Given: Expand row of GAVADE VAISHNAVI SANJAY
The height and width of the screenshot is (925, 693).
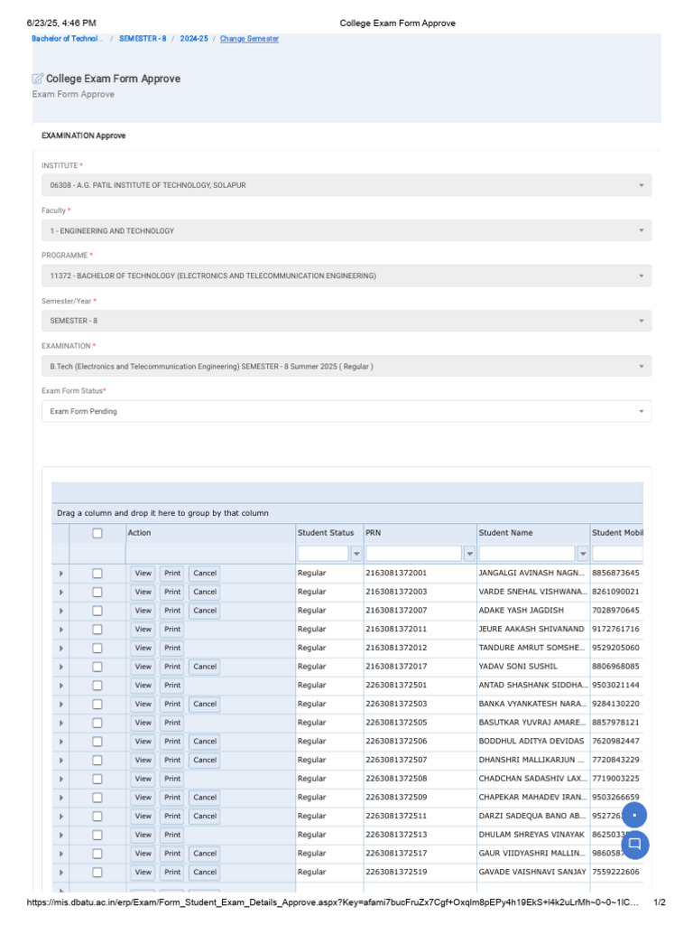Looking at the screenshot, I should [60, 873].
